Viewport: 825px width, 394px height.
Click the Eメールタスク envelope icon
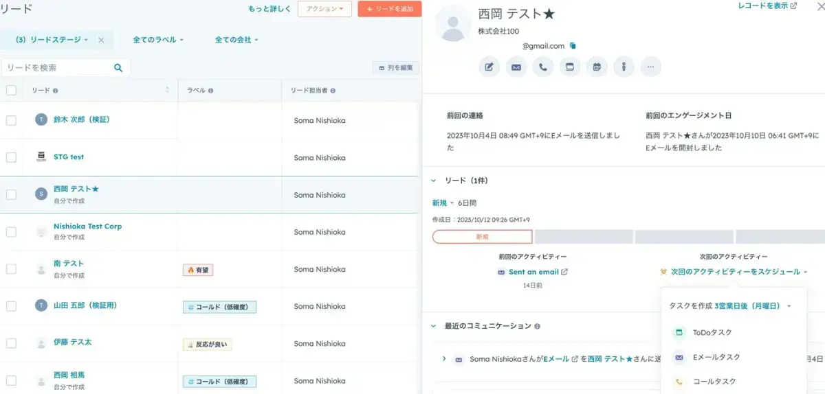[x=679, y=357]
